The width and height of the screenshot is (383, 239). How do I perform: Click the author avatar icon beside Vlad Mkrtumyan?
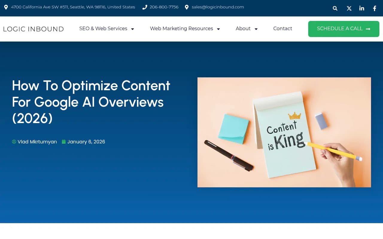click(14, 142)
